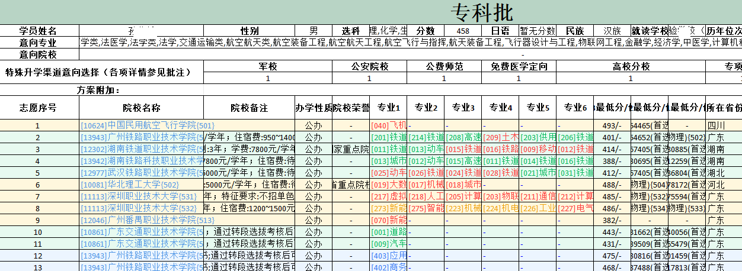This screenshot has height=271, width=742.
Task: Select the 院校名称 column header
Action: click(x=142, y=108)
